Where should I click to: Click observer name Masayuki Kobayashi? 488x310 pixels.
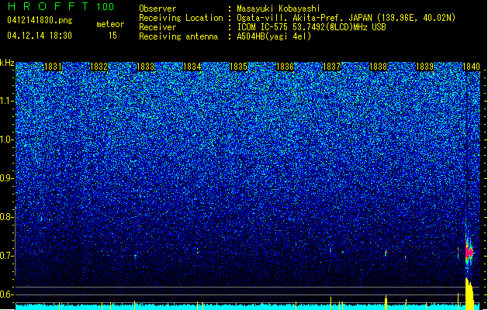279,9
